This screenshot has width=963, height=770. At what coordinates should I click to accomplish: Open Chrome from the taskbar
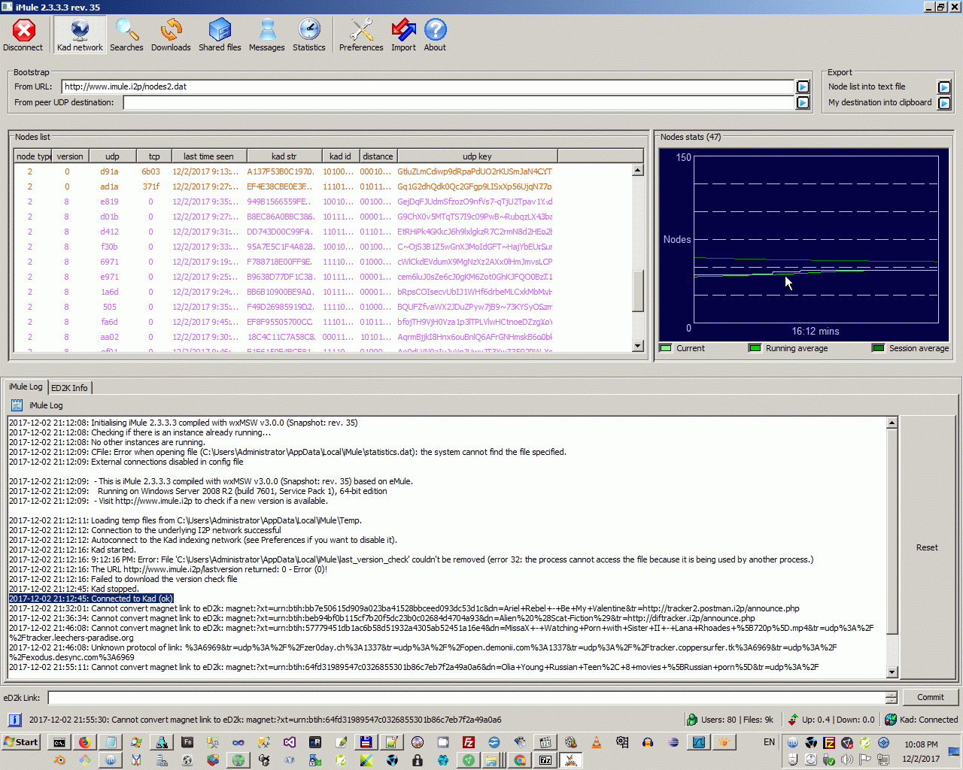tap(520, 760)
